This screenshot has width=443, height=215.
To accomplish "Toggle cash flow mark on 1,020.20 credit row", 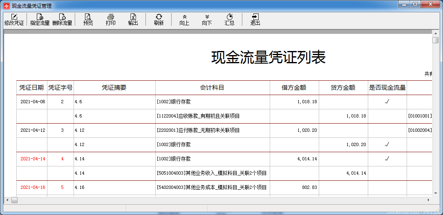I will 387,145.
